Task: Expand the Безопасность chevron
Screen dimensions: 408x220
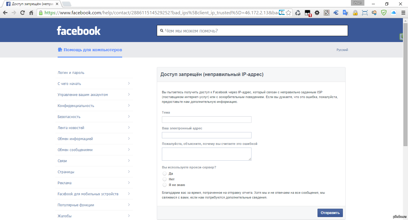Action: point(129,117)
